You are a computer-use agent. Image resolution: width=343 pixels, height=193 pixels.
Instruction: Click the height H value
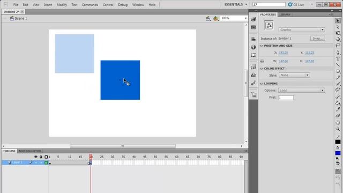(x=310, y=61)
